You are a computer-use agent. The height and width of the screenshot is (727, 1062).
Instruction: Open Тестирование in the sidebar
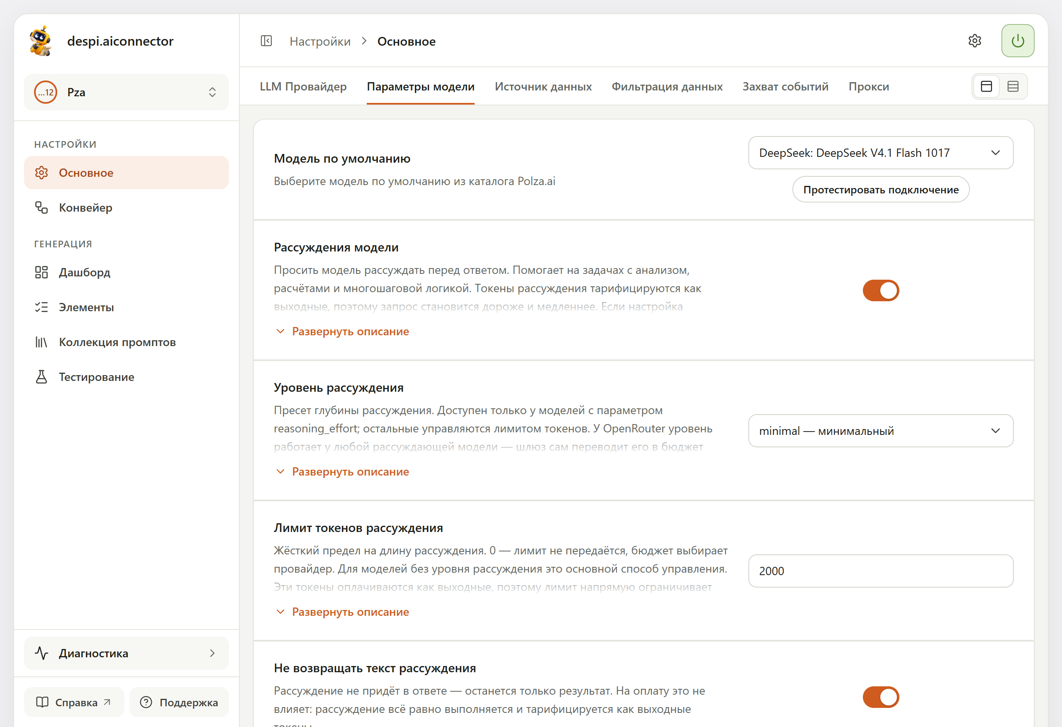click(127, 377)
